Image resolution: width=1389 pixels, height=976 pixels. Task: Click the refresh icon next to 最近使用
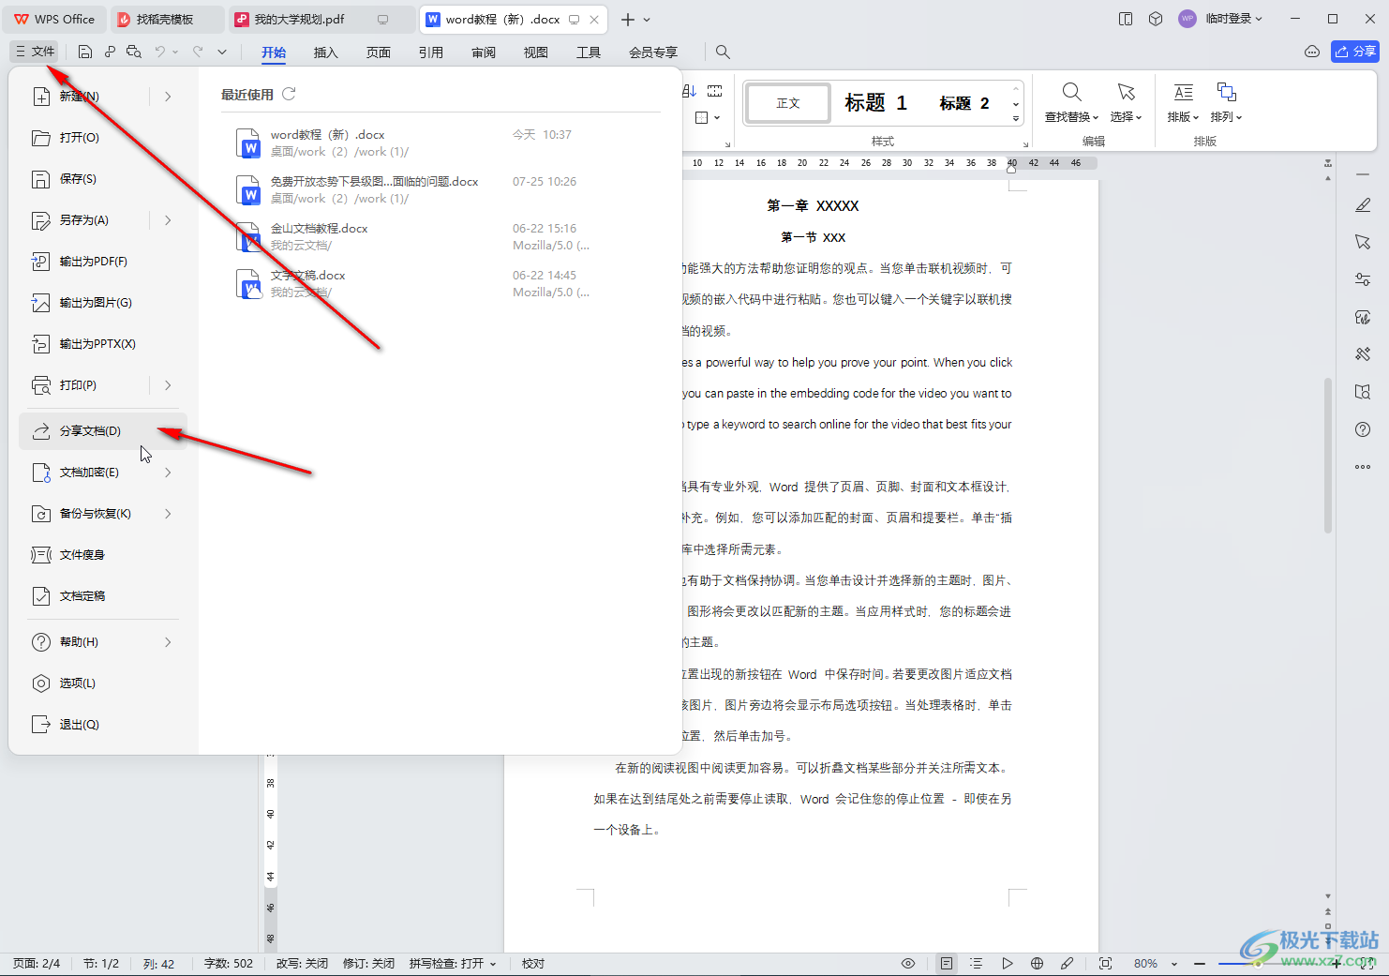click(x=289, y=94)
